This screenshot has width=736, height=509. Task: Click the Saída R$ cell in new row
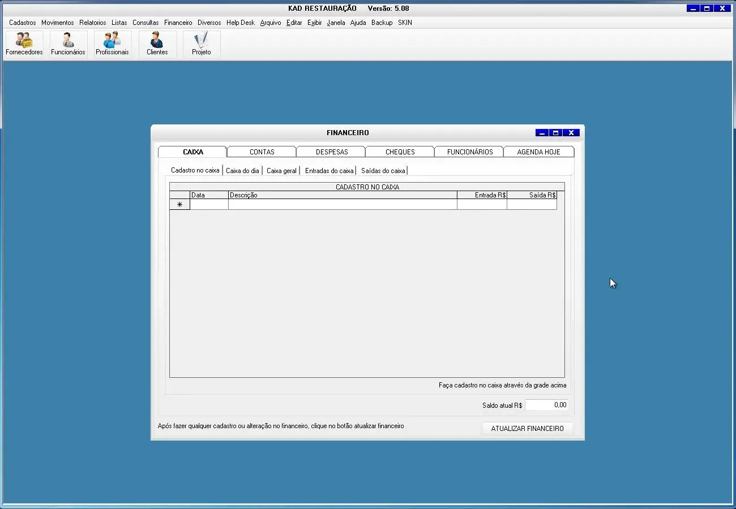pyautogui.click(x=532, y=204)
